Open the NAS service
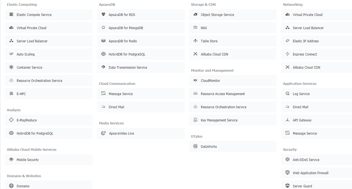 point(233,28)
